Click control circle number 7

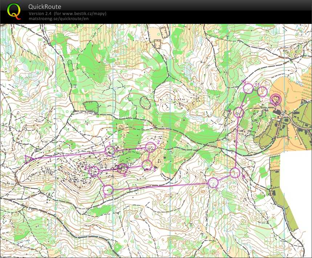(x=213, y=183)
